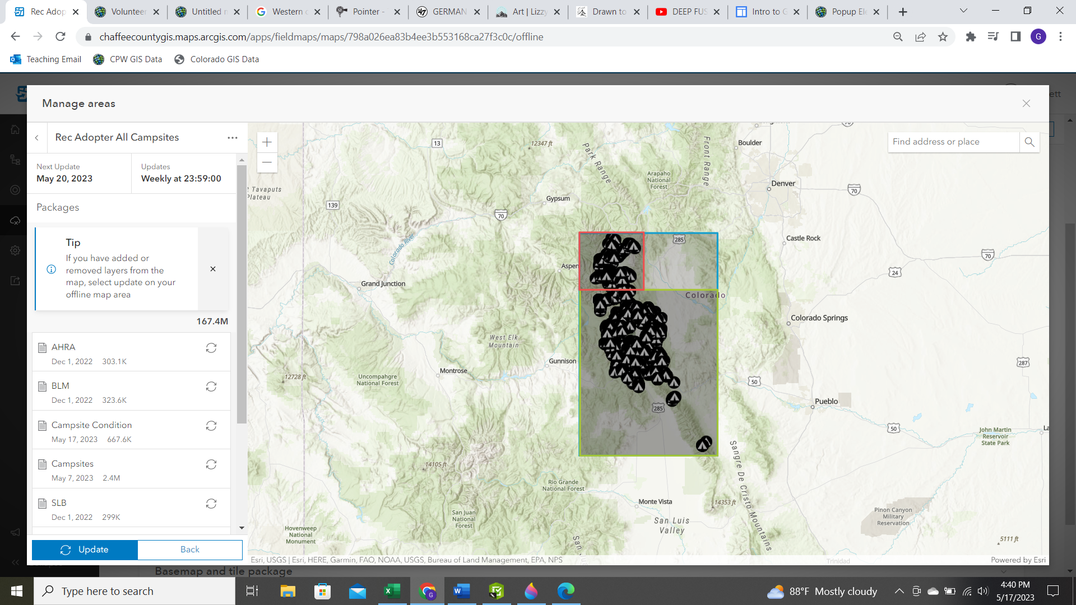Refresh the BLM package

click(211, 387)
